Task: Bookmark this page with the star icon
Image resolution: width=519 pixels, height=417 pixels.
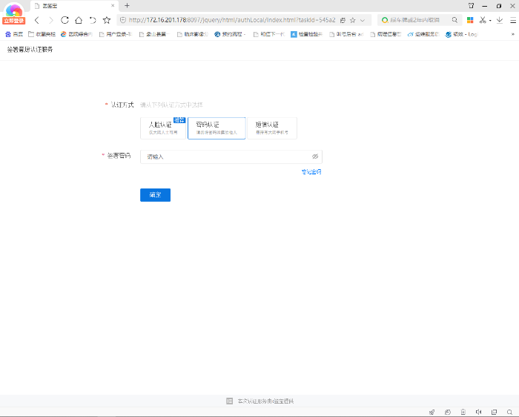Action: click(106, 20)
